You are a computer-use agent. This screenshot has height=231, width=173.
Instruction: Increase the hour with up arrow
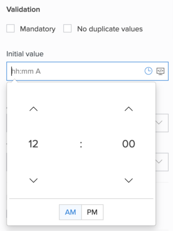click(33, 109)
